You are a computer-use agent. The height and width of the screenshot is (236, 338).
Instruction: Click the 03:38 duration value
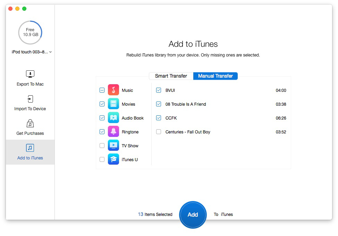281,104
